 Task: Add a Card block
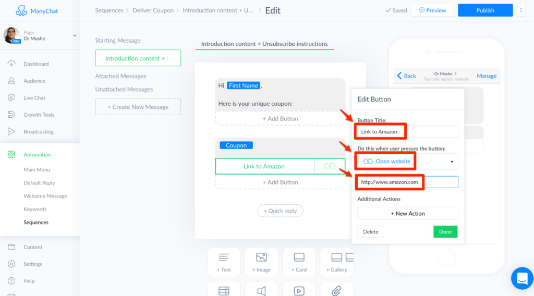click(x=299, y=262)
